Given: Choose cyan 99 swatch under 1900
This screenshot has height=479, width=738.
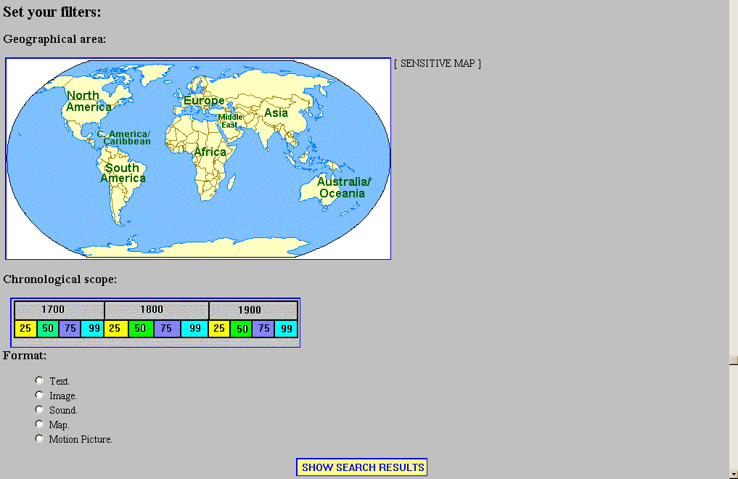Looking at the screenshot, I should click(287, 329).
